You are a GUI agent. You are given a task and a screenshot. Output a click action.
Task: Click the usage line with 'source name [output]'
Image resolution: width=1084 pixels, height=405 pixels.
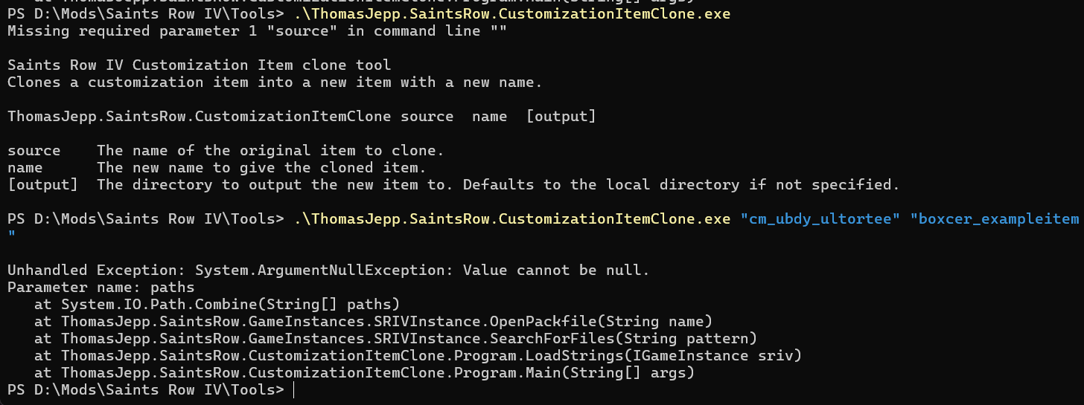tap(302, 117)
